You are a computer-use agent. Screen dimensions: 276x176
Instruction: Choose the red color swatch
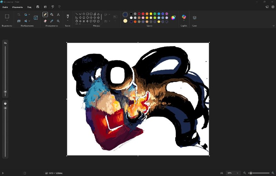tap(143, 14)
